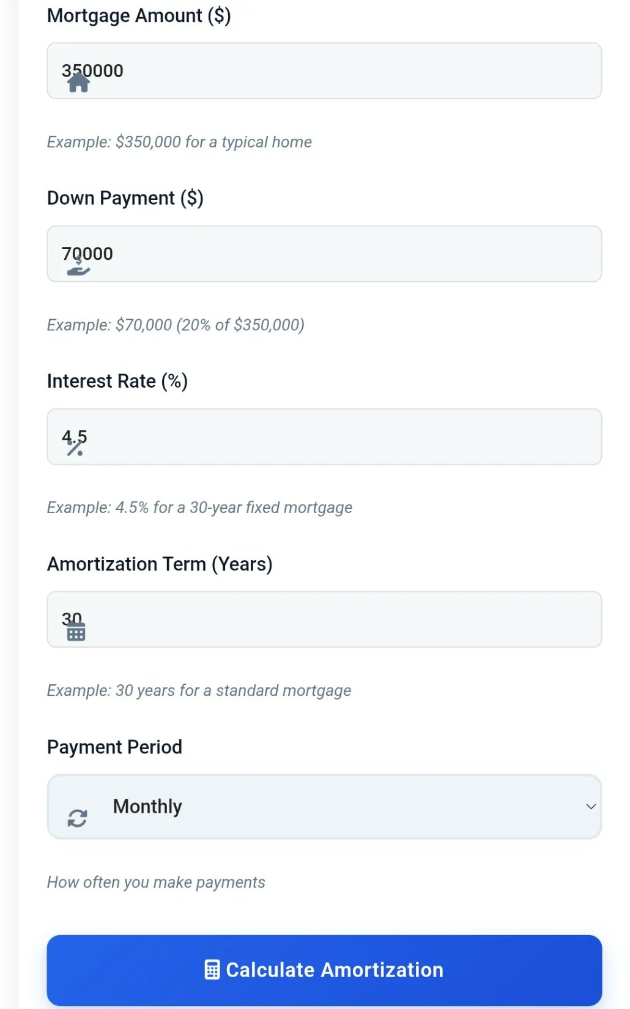630x1009 pixels.
Task: Focus the Interest Rate input showing 4.5
Action: [324, 437]
